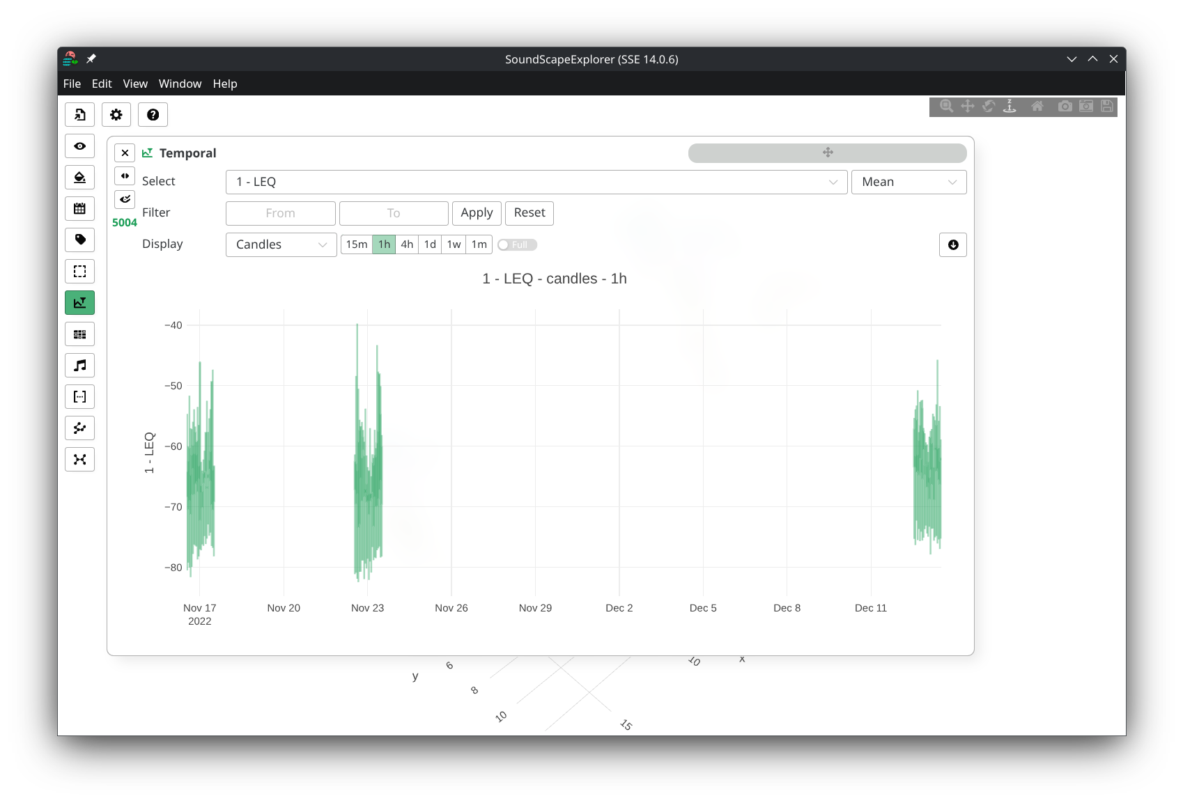
Task: Click the Apply filter button
Action: (x=477, y=213)
